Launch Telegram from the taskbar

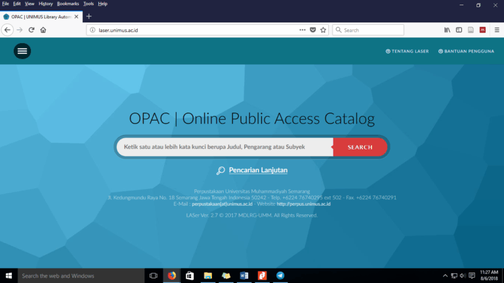tap(280, 276)
